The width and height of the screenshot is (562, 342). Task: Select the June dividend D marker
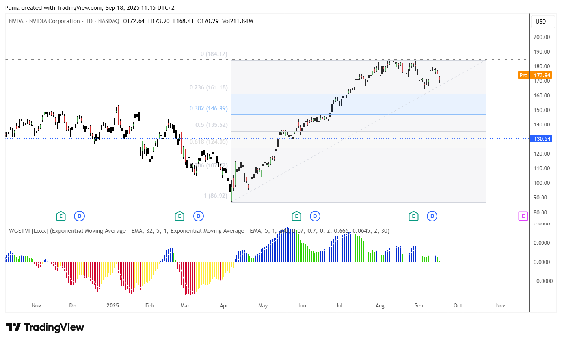(x=315, y=216)
